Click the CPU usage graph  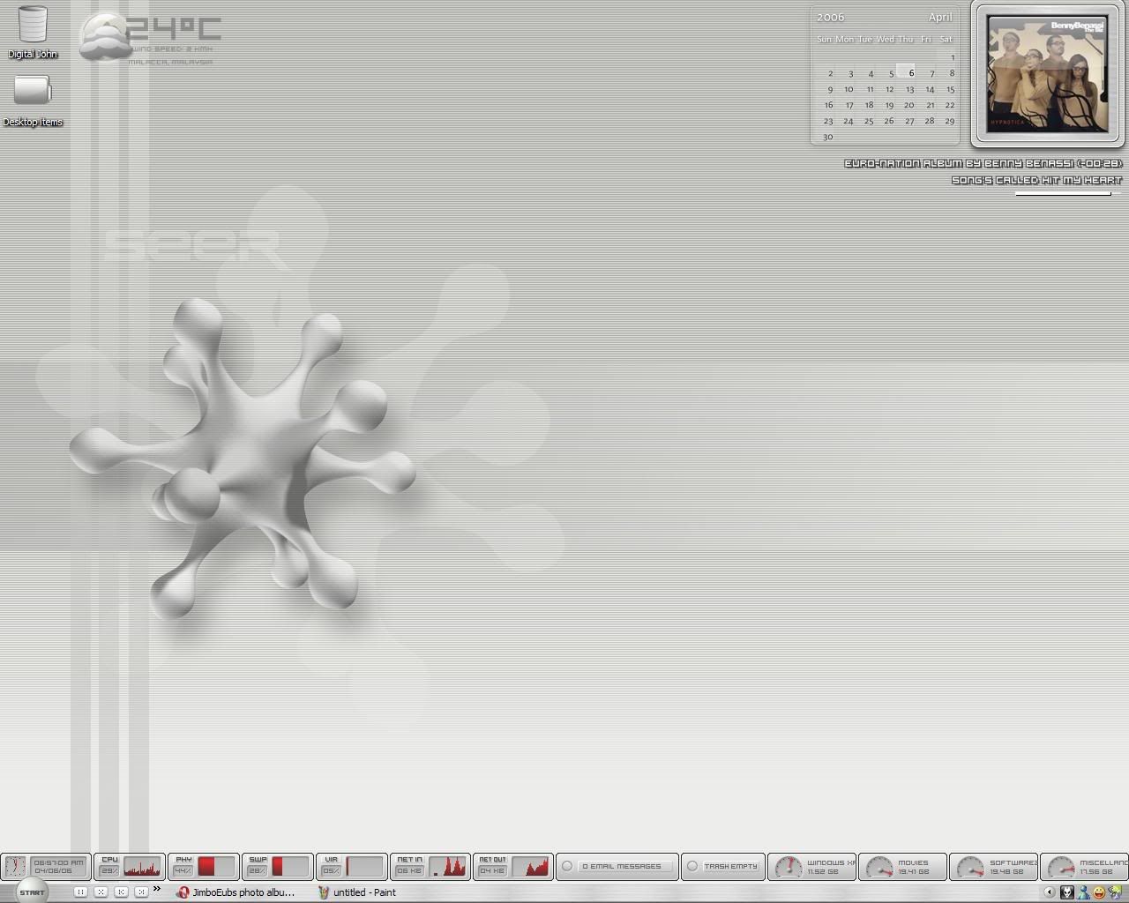point(142,867)
